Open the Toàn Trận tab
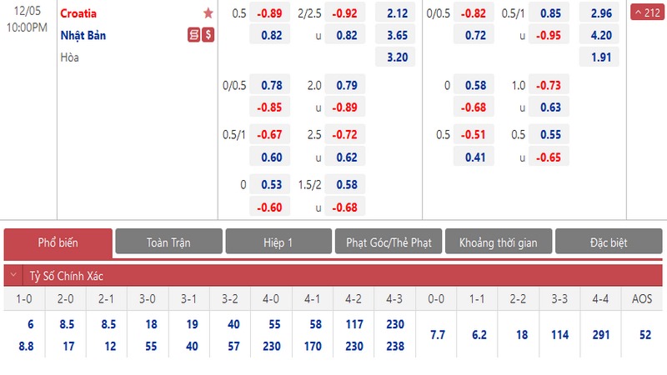 (168, 242)
